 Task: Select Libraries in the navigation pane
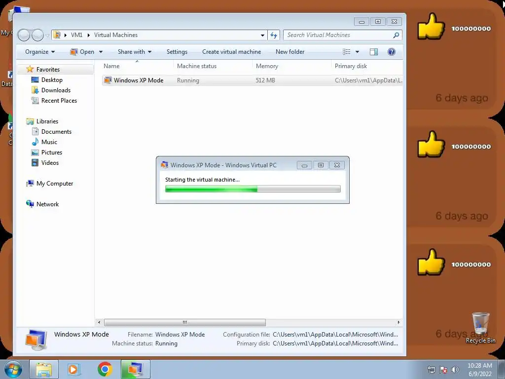point(47,121)
